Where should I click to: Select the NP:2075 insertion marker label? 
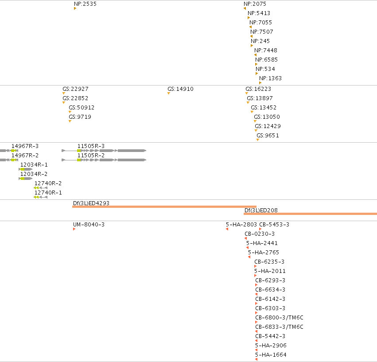pyautogui.click(x=255, y=4)
